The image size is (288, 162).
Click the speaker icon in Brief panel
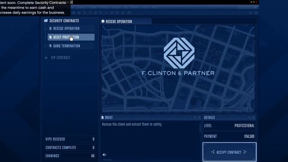[104, 155]
